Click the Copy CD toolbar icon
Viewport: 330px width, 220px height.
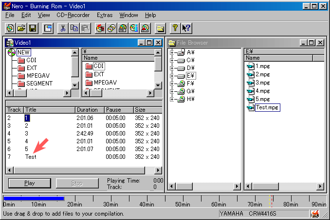point(111,28)
